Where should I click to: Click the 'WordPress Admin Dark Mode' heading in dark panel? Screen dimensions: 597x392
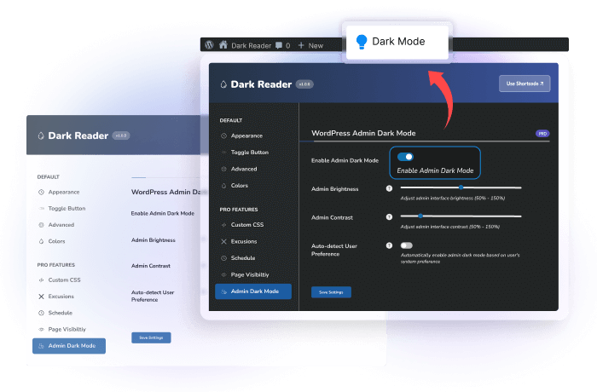(363, 133)
